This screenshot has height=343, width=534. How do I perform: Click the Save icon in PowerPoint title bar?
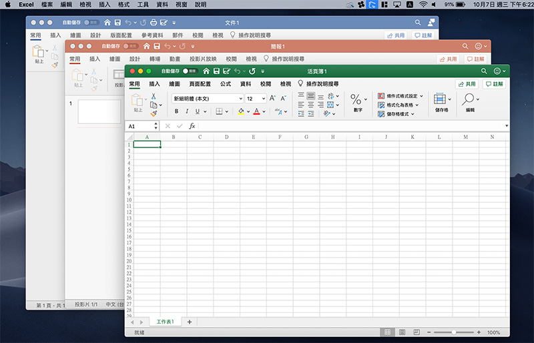[x=157, y=46]
